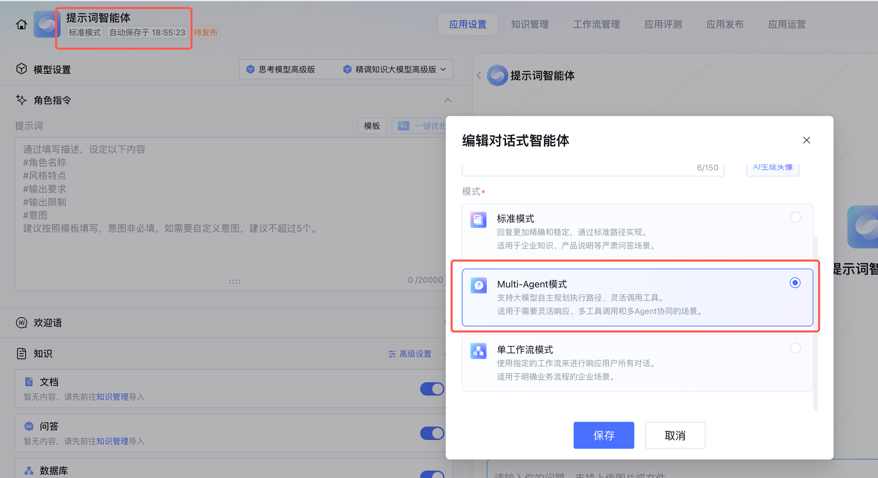Click the 标准模式 mode icon in dialog
The image size is (878, 478).
(479, 220)
